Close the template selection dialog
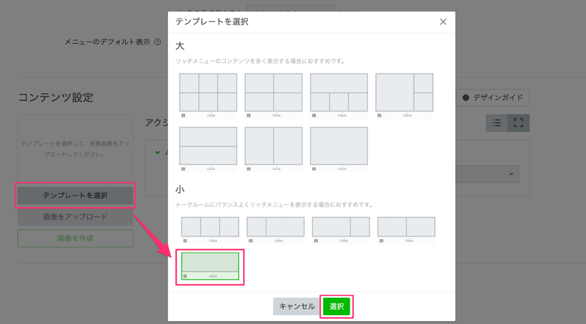Screen dimensions: 586x324 [443, 22]
